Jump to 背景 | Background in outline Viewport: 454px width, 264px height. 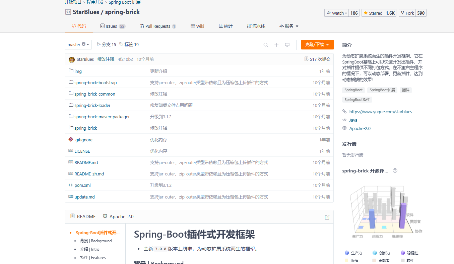click(x=96, y=241)
